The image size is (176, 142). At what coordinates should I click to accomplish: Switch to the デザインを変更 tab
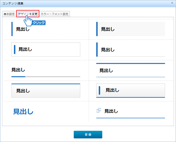28,14
